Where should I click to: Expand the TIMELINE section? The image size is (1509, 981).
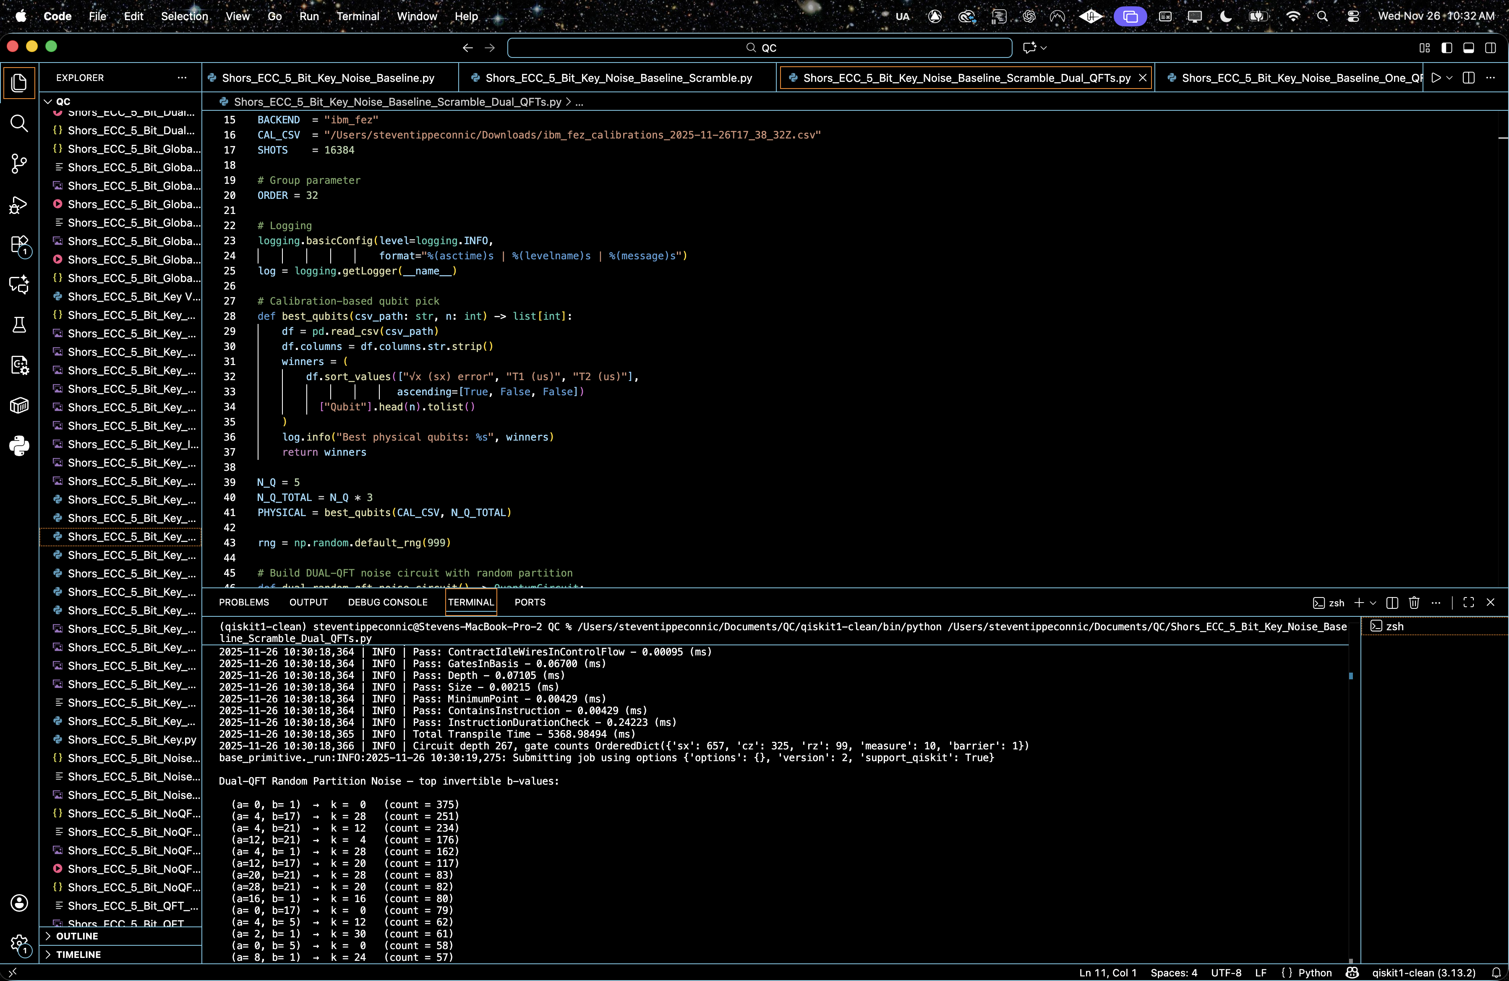pyautogui.click(x=78, y=955)
